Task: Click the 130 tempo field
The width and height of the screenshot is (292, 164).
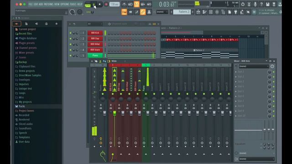Action: coord(115,4)
